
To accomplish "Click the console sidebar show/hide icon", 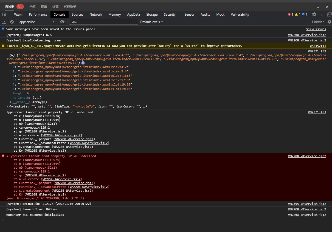I will click(x=4, y=22).
